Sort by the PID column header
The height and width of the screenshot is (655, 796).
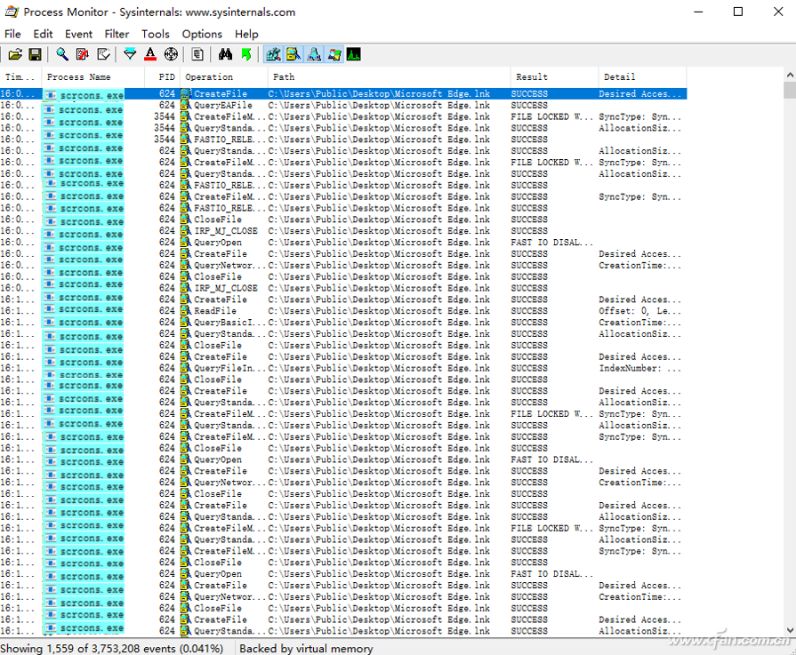[163, 77]
